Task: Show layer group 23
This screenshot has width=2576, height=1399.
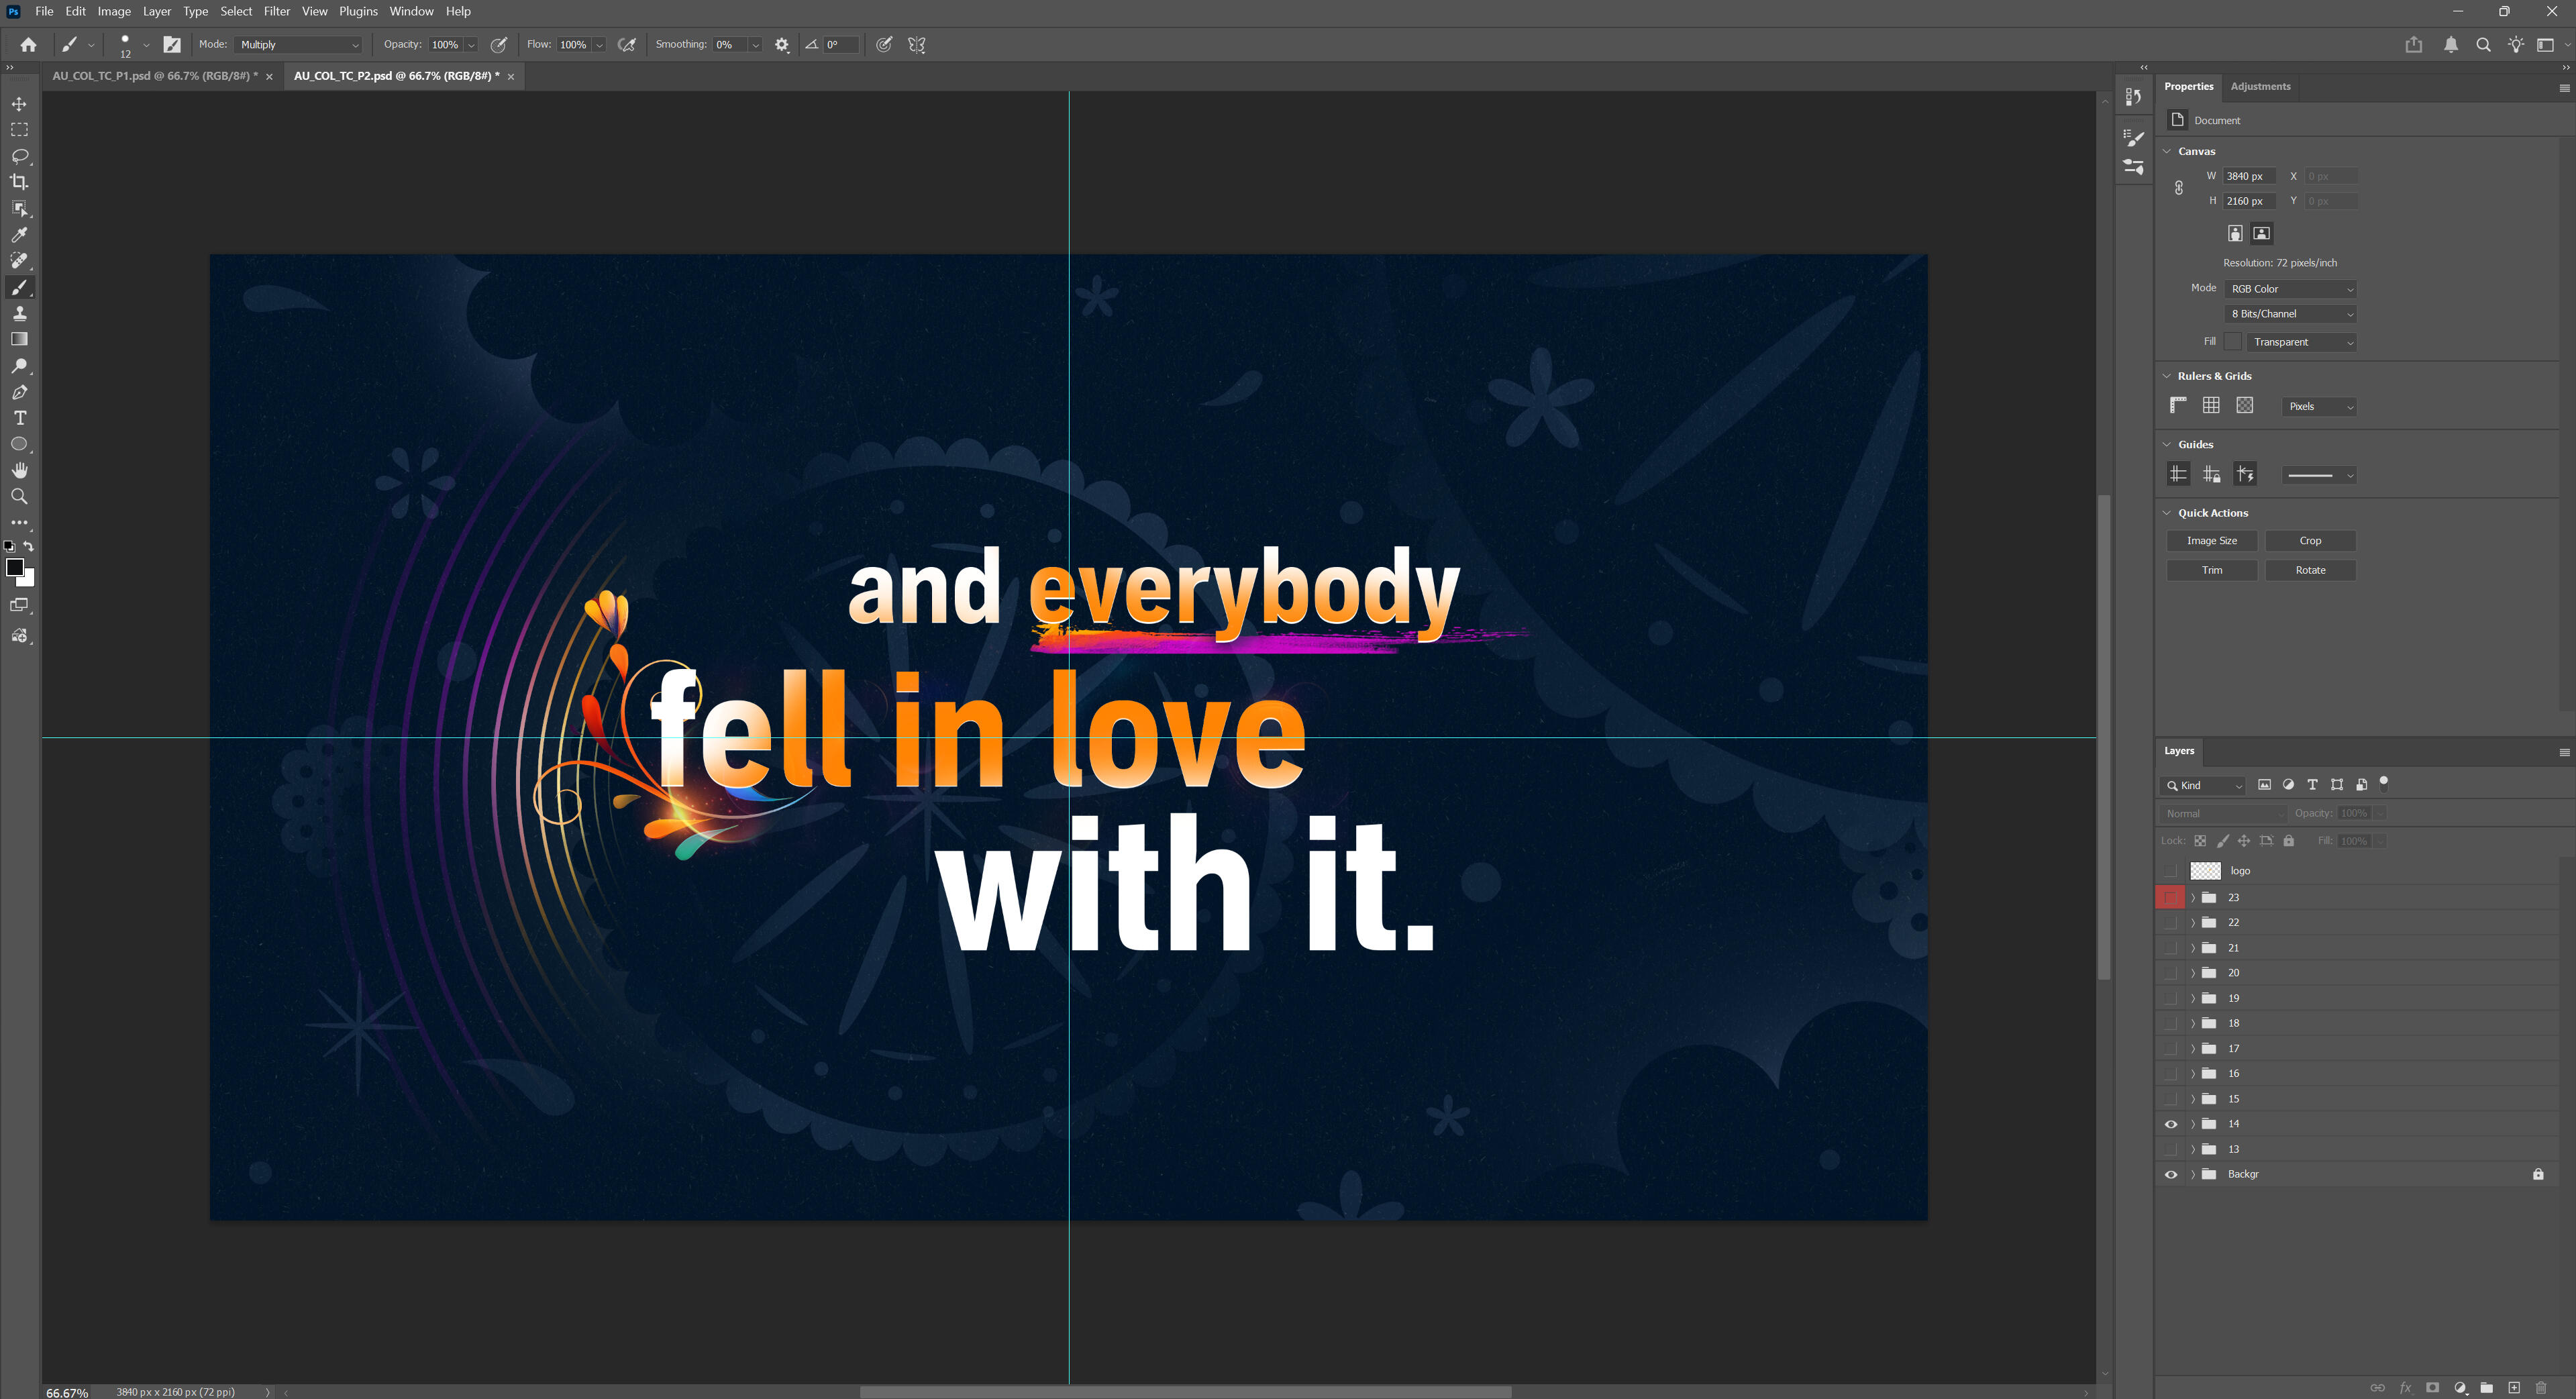Action: [x=2170, y=897]
